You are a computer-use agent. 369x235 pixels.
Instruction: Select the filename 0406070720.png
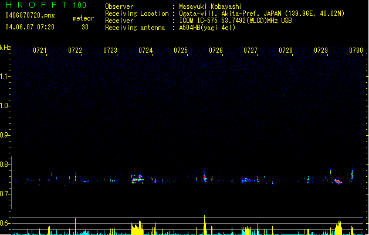pos(30,15)
